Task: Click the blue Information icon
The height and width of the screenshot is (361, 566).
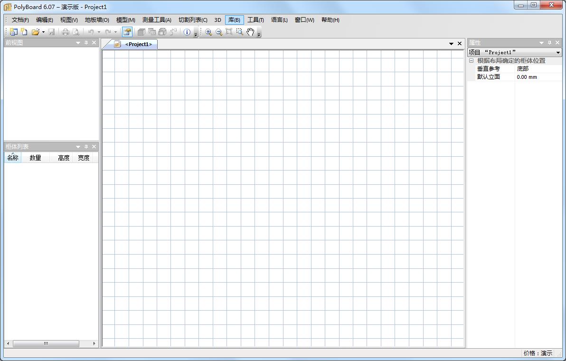Action: click(x=187, y=32)
